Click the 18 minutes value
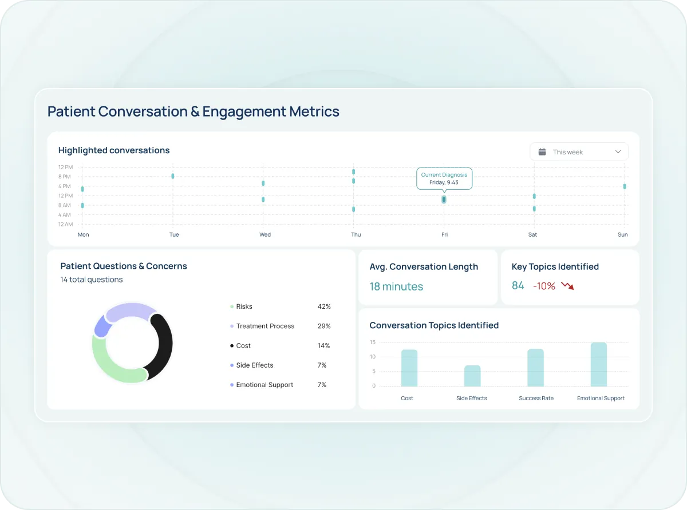The height and width of the screenshot is (510, 687). [x=396, y=286]
